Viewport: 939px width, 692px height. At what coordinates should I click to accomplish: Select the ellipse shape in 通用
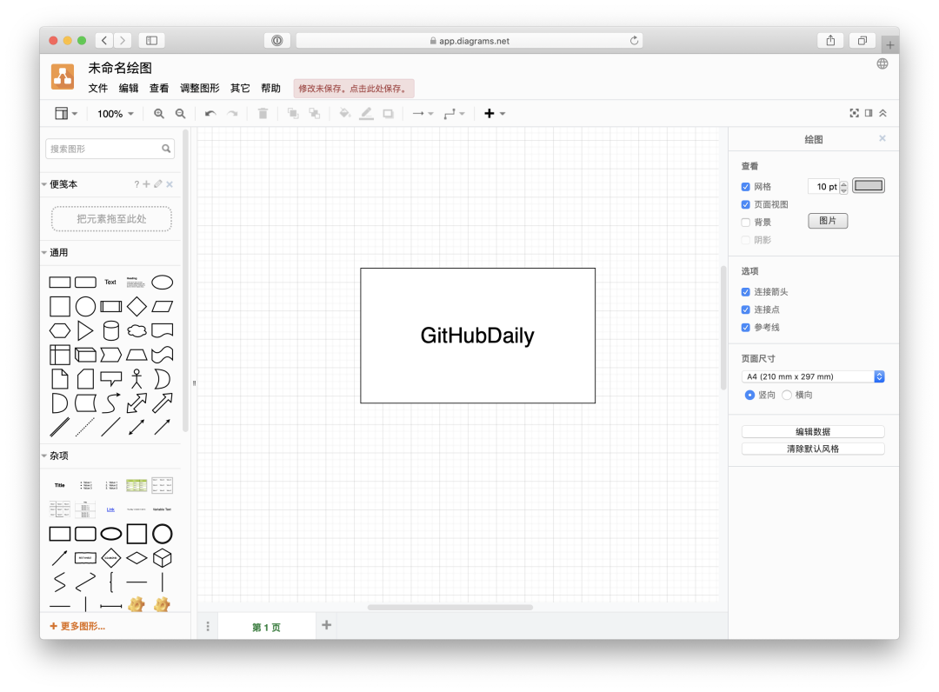pos(163,282)
